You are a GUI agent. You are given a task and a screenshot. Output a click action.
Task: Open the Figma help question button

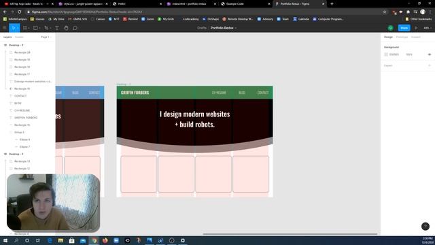pos(425,226)
